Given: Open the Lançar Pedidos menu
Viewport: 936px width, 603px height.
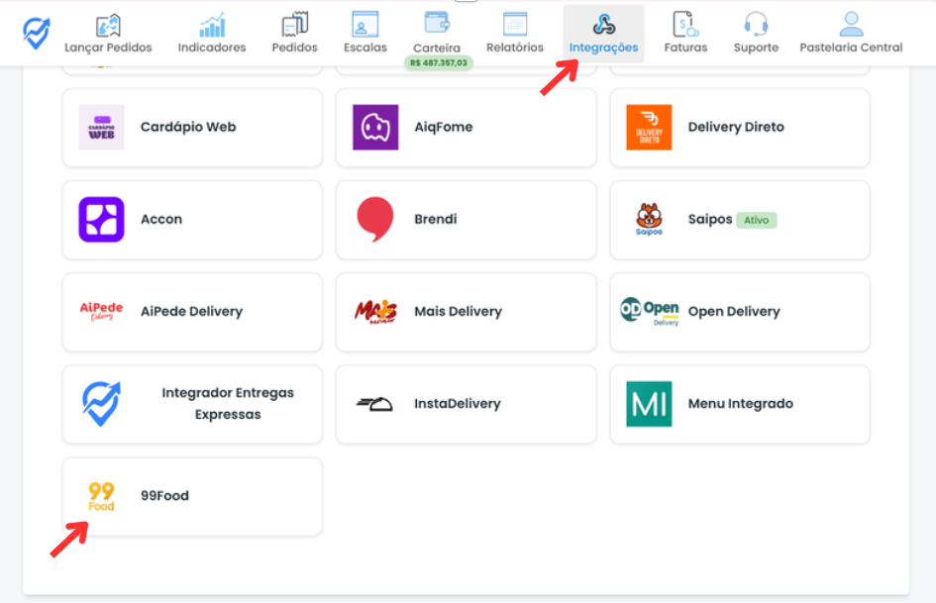Looking at the screenshot, I should (106, 34).
